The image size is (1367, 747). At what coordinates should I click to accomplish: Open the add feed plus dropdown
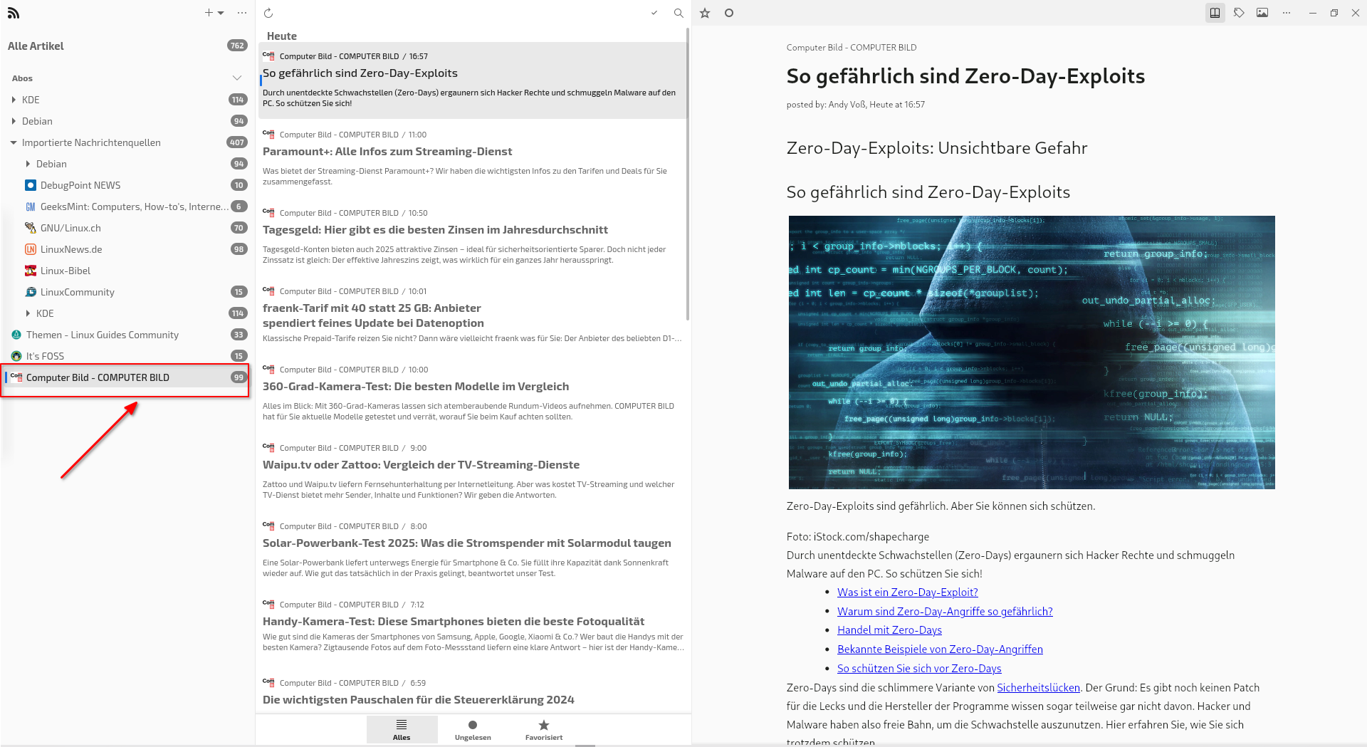point(214,13)
